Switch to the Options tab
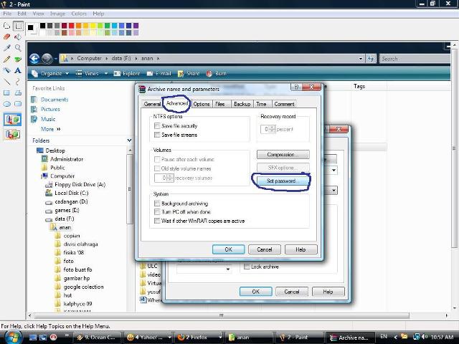Image resolution: width=459 pixels, height=344 pixels. (x=202, y=104)
